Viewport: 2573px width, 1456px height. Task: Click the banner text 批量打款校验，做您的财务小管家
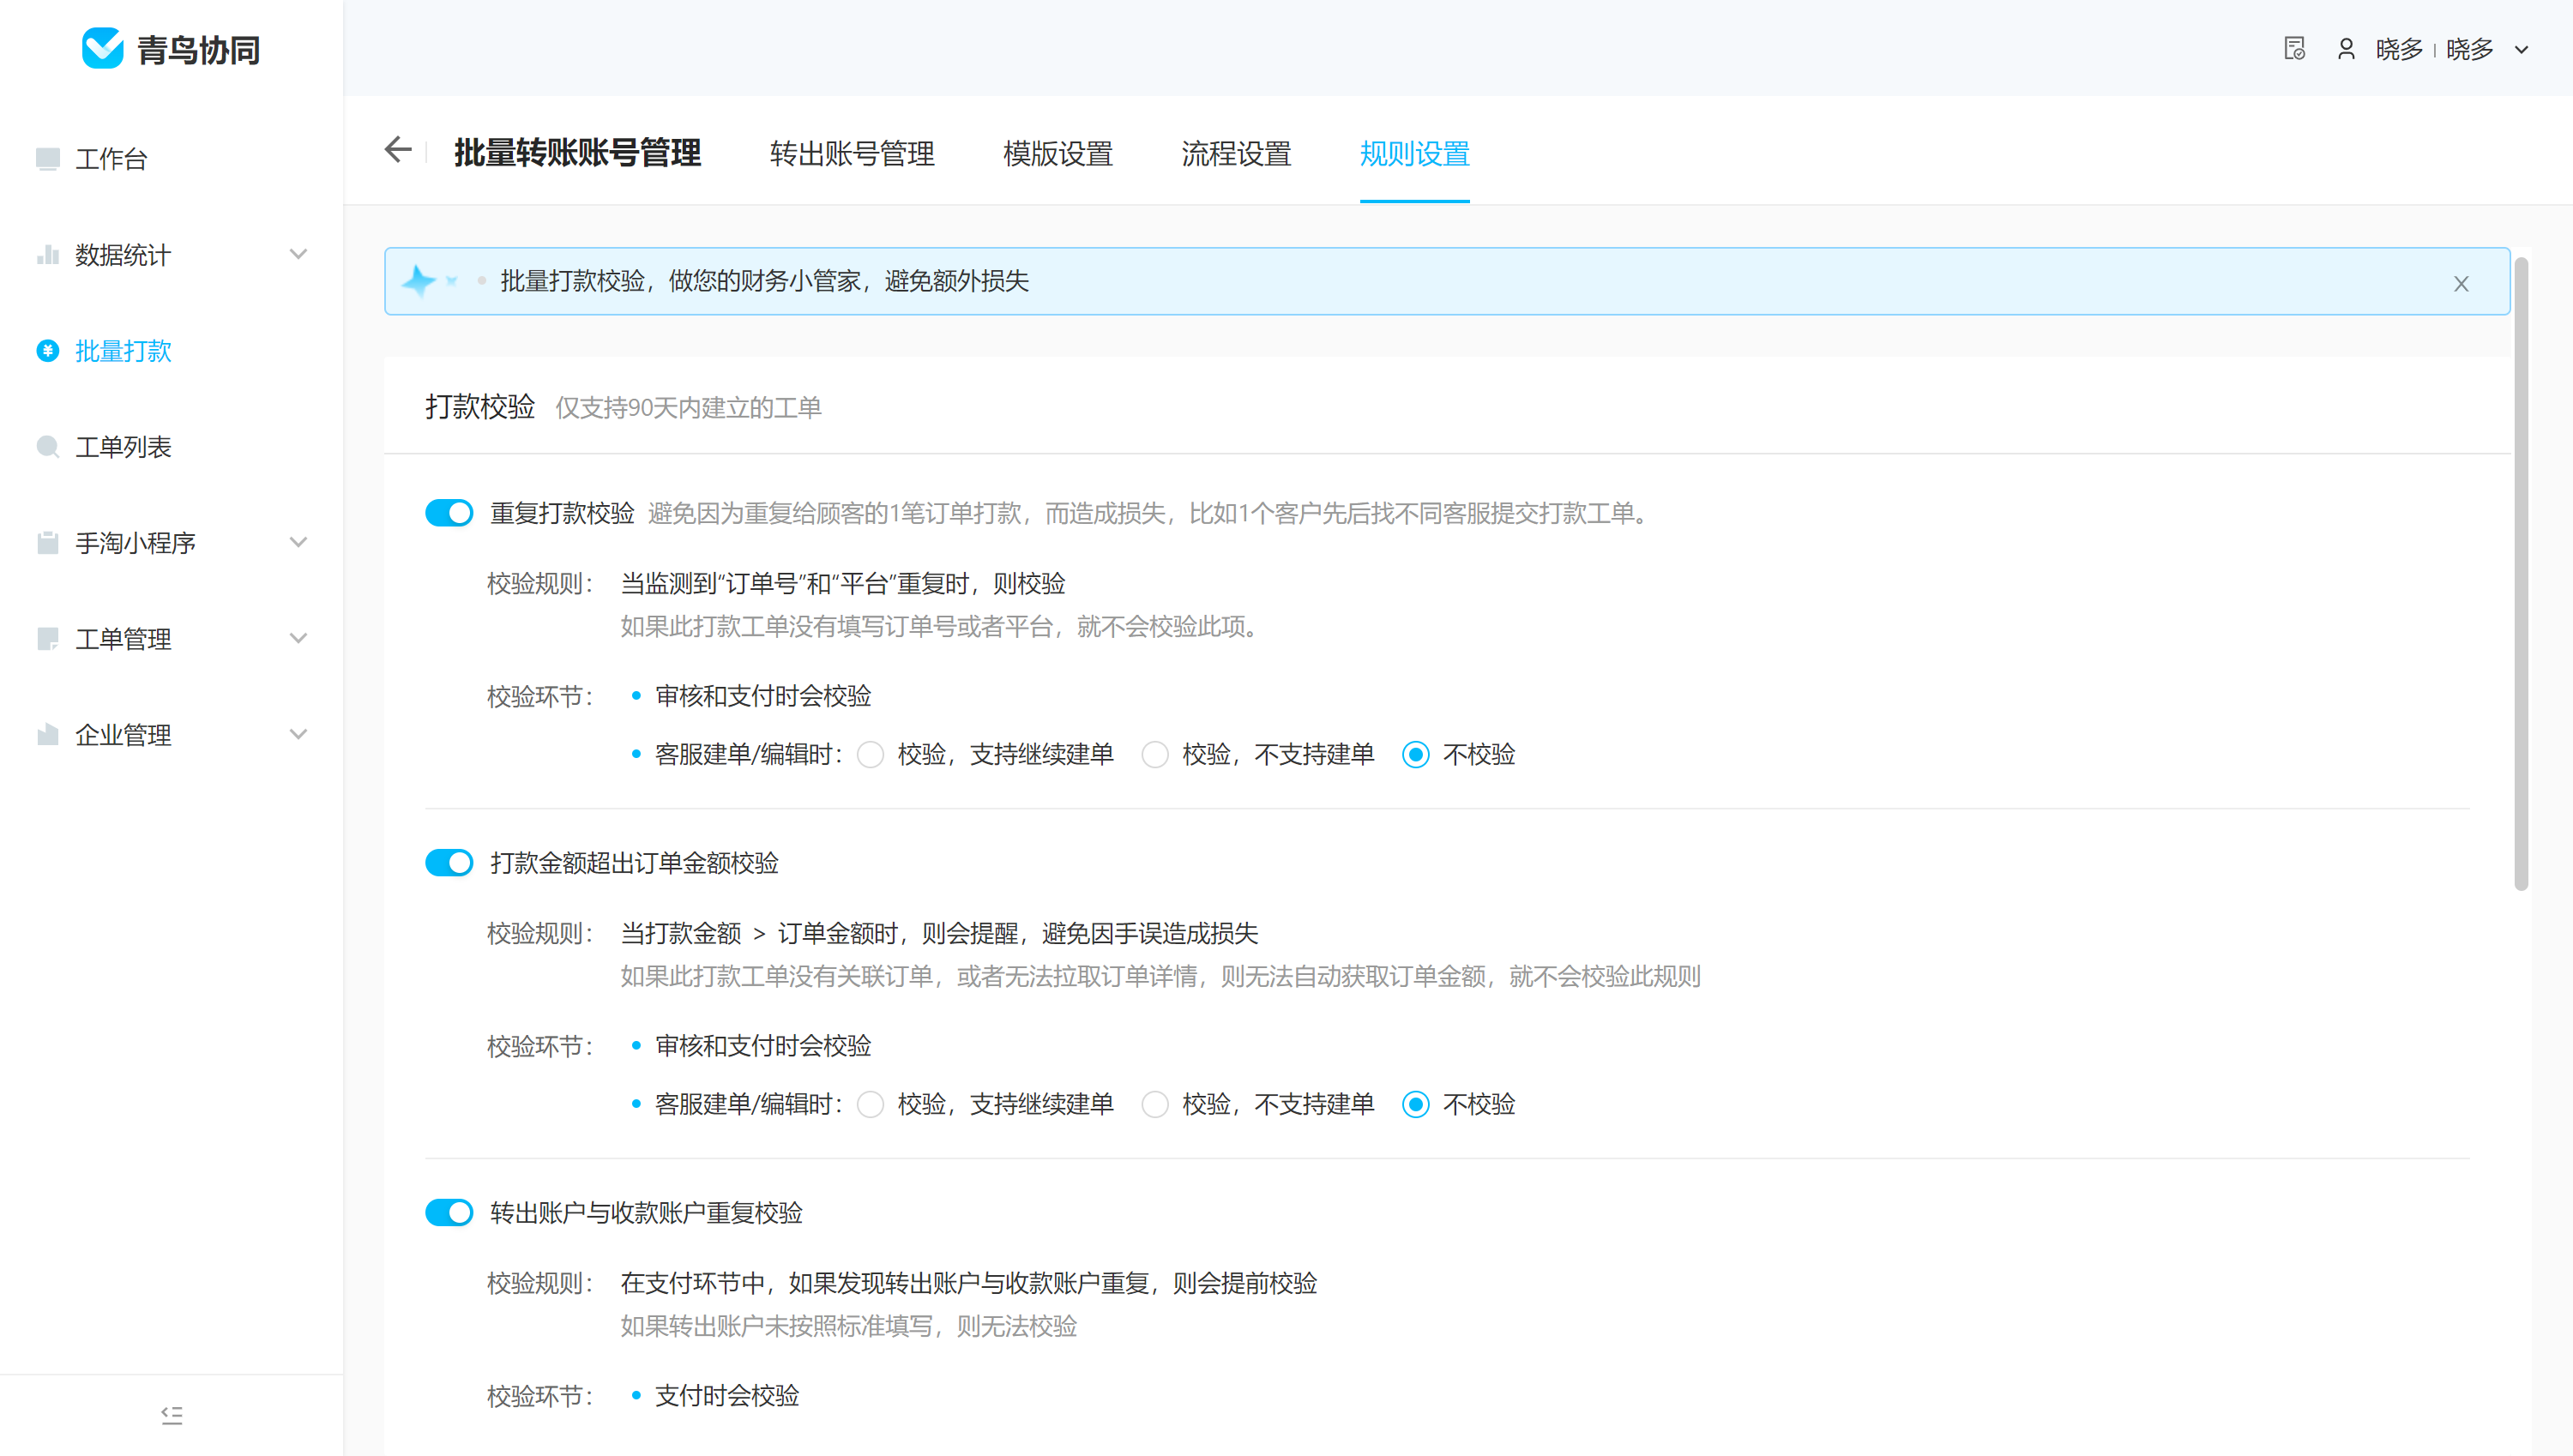pyautogui.click(x=764, y=281)
